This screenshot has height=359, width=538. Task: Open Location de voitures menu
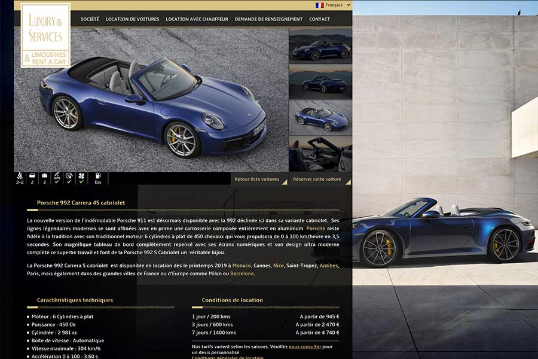pos(133,19)
